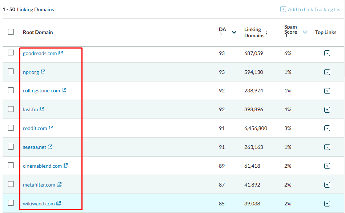Select all rows with header checkbox
Viewport: 345px width, 213px height.
point(11,32)
